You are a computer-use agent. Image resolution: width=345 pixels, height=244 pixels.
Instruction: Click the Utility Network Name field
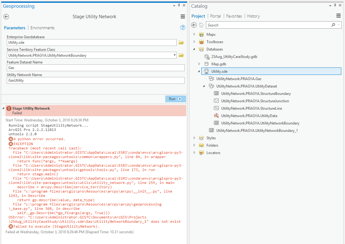[96, 80]
